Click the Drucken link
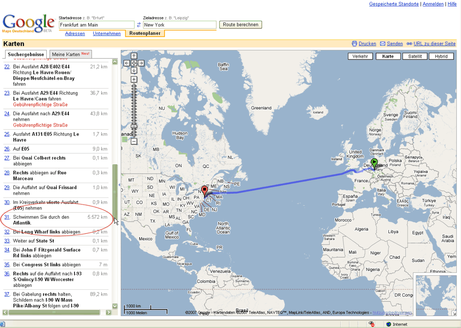Image resolution: width=461 pixels, height=328 pixels. pyautogui.click(x=367, y=44)
